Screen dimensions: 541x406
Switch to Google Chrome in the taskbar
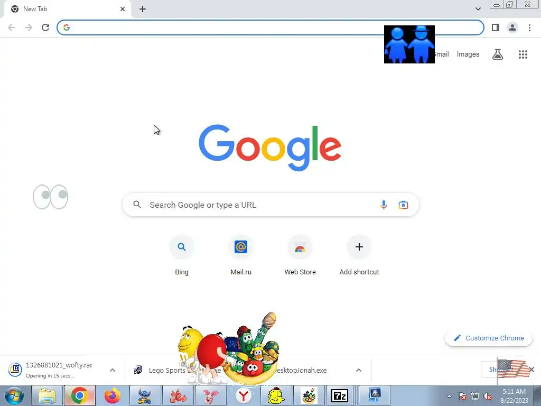pyautogui.click(x=80, y=395)
